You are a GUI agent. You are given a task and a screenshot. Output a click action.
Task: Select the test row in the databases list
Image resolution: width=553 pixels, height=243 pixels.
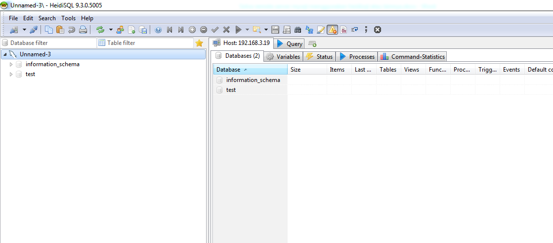(x=231, y=90)
